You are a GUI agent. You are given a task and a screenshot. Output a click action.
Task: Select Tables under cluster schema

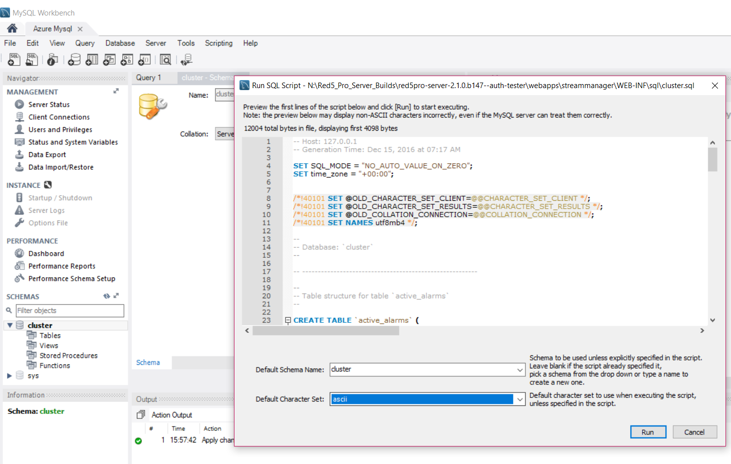pos(50,335)
